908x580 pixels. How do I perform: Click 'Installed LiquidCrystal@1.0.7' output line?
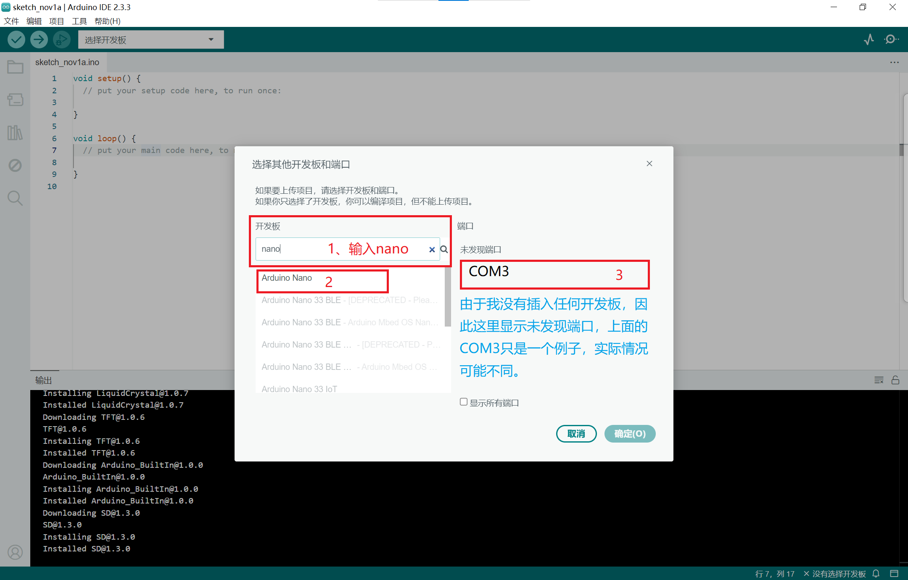tap(113, 405)
